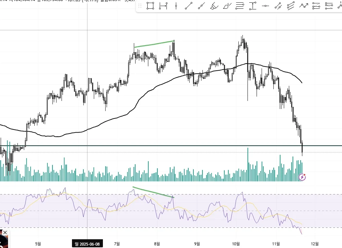Select the Date range measure tool
342x248 pixels.
(163, 6)
